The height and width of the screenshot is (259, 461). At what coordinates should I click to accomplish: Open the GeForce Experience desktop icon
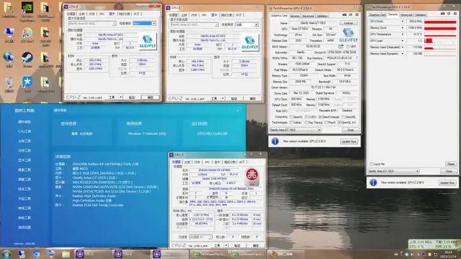[x=27, y=9]
